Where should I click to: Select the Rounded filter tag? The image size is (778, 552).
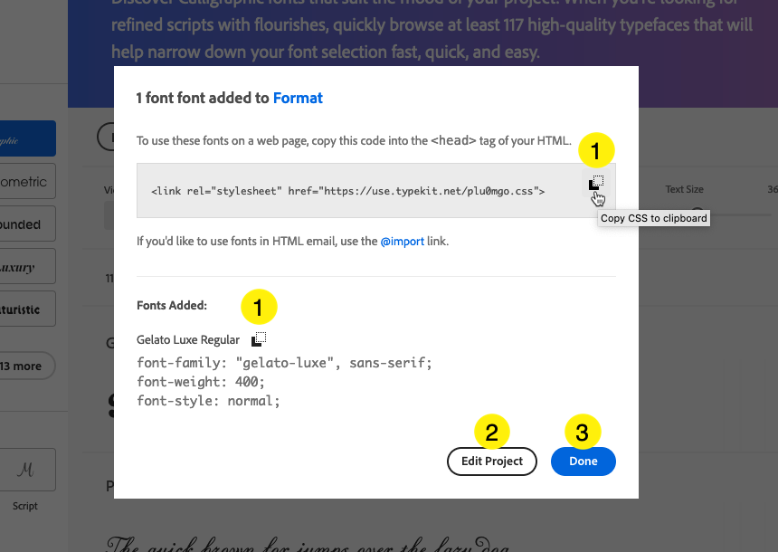pos(28,224)
